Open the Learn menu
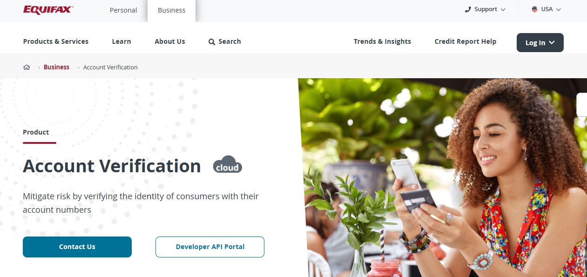 (x=121, y=41)
